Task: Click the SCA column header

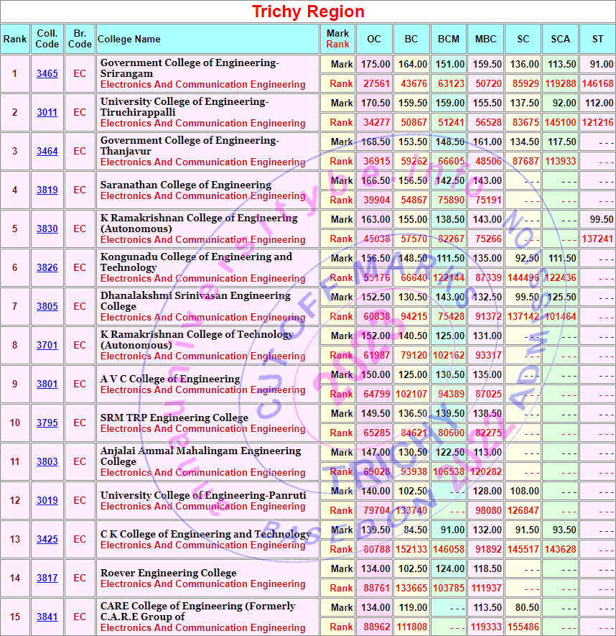Action: pyautogui.click(x=560, y=39)
